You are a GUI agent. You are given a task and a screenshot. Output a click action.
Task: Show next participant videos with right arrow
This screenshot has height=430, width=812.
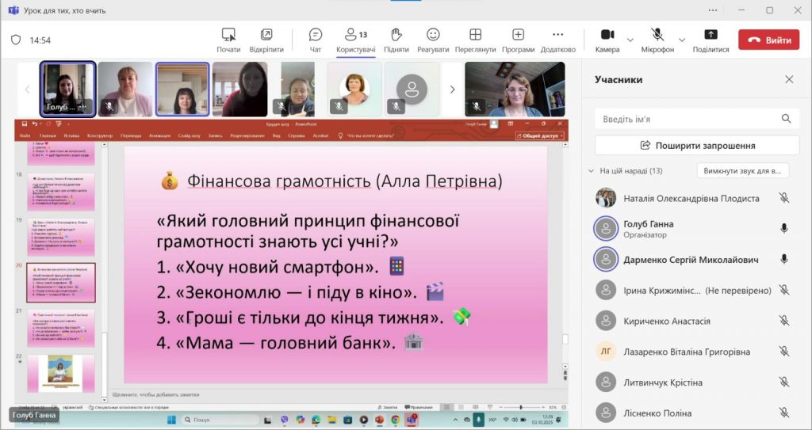(453, 89)
